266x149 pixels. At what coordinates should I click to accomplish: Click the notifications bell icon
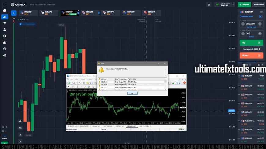tap(209, 5)
